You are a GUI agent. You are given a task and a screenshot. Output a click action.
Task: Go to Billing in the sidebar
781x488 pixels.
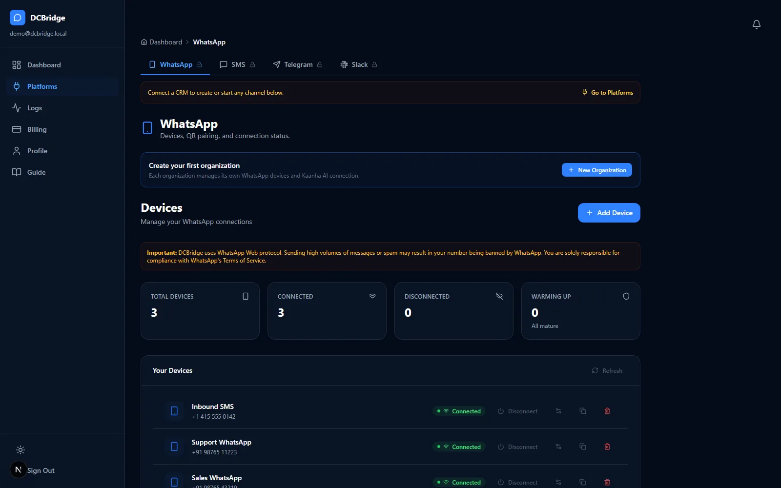tap(62, 129)
